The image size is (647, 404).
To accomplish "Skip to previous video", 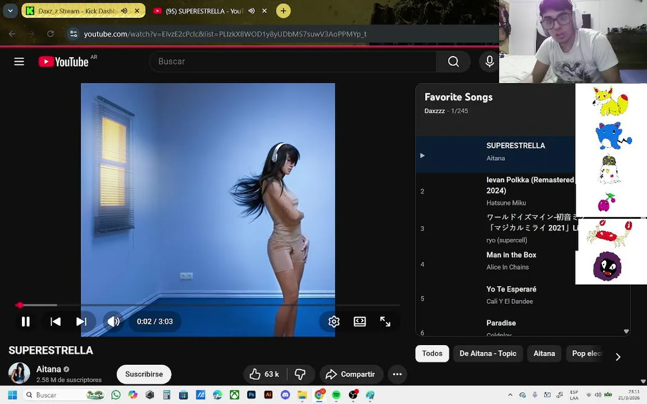I will [x=55, y=322].
